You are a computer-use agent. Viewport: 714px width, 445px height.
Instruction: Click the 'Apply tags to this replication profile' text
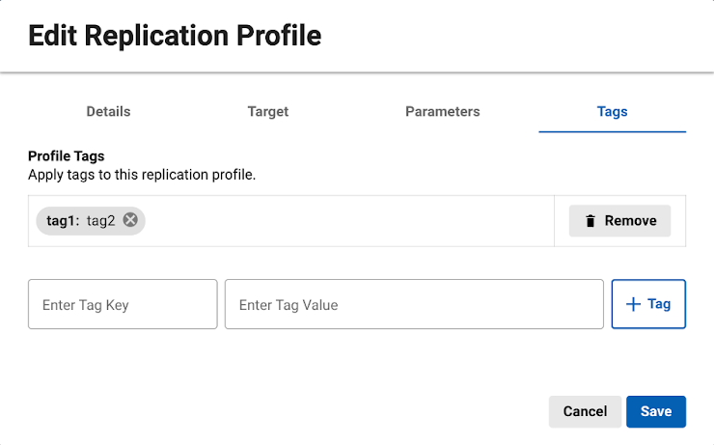pyautogui.click(x=141, y=176)
